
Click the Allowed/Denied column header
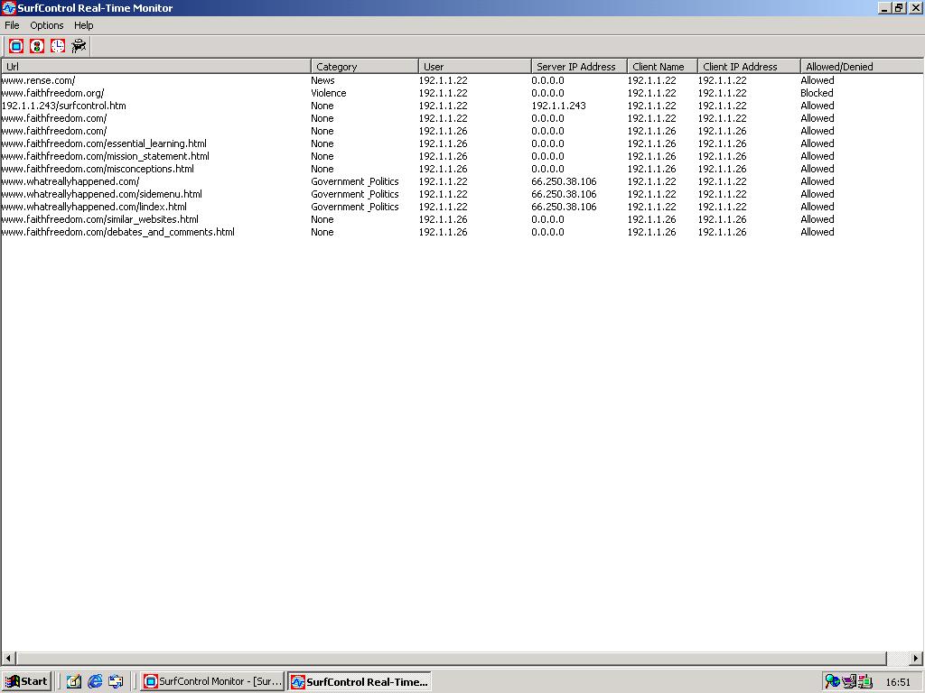click(x=862, y=67)
